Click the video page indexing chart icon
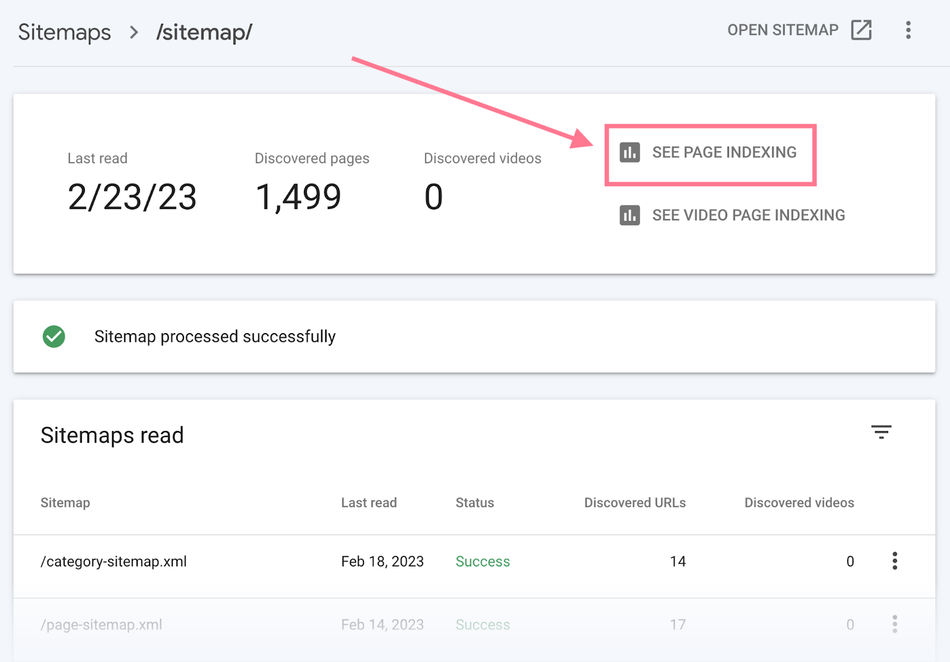 tap(629, 215)
